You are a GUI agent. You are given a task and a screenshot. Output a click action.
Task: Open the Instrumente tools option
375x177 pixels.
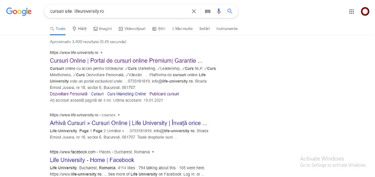227,29
